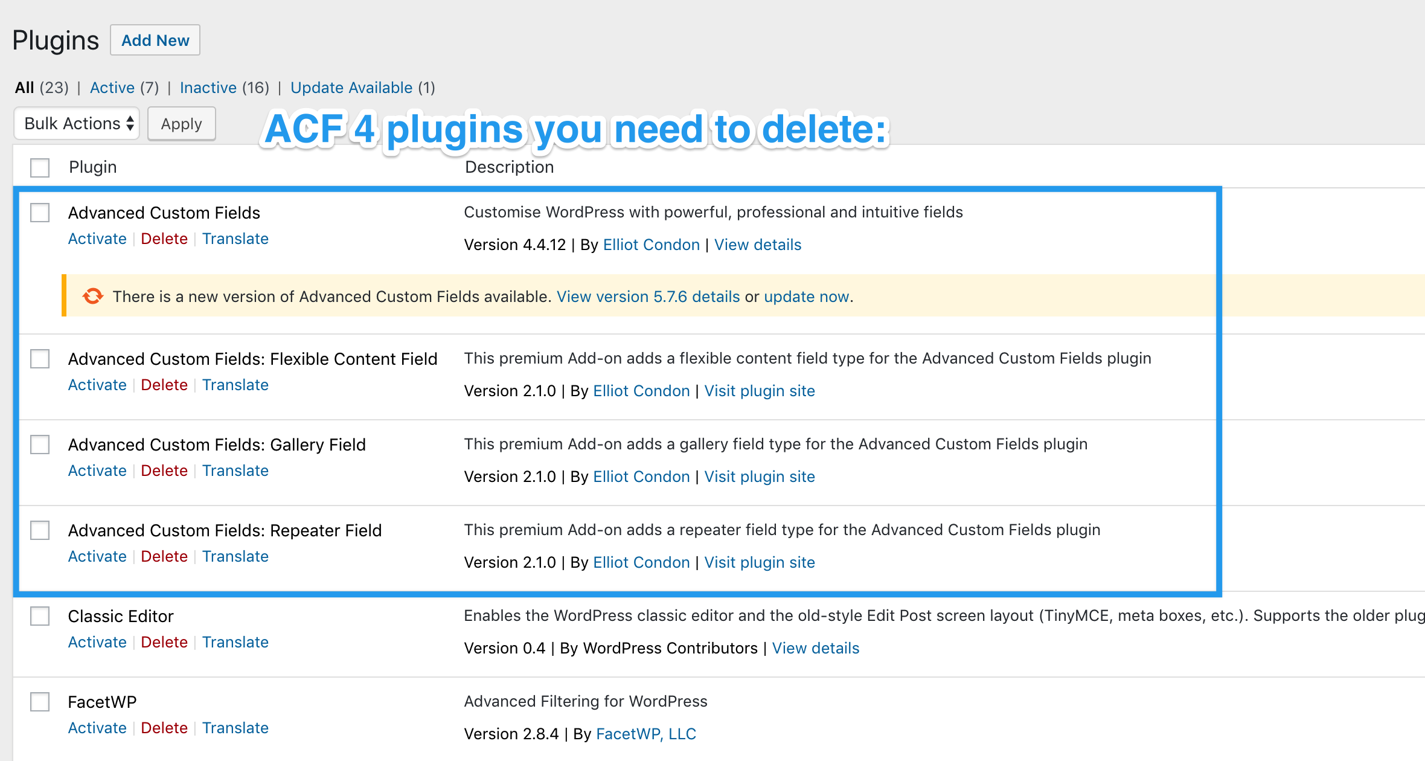Screen dimensions: 1425x761
Task: Translate the Gallery Field add-on
Action: point(235,471)
